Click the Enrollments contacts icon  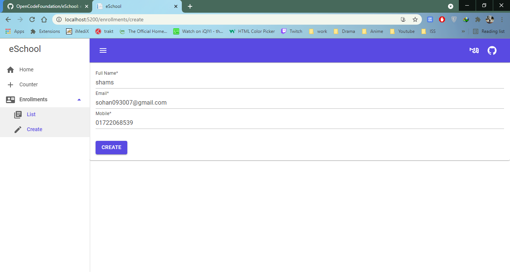(x=10, y=99)
